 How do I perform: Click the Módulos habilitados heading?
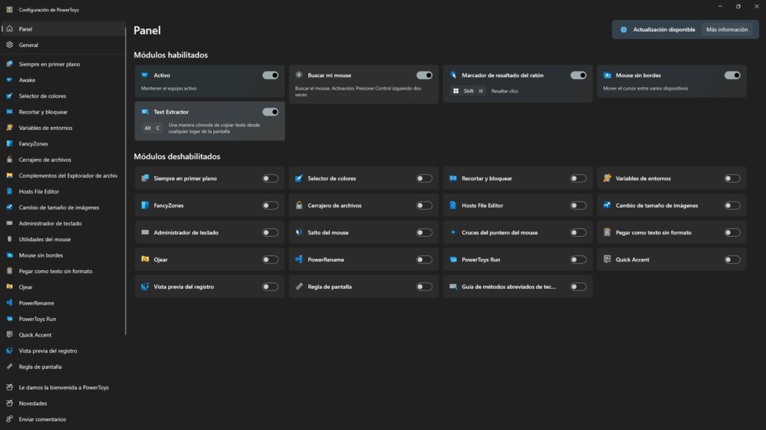click(x=171, y=55)
